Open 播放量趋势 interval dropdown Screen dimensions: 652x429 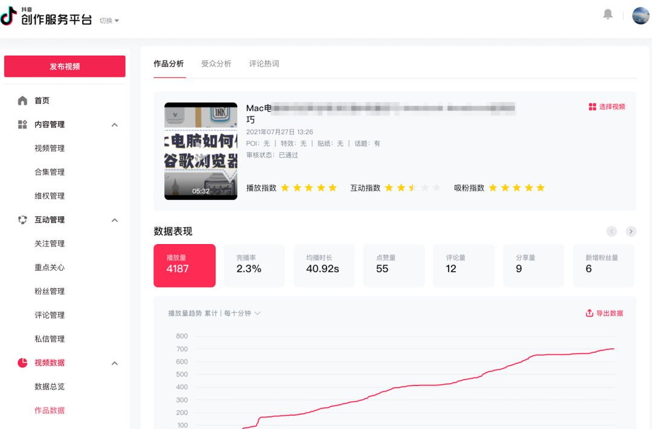pos(258,313)
